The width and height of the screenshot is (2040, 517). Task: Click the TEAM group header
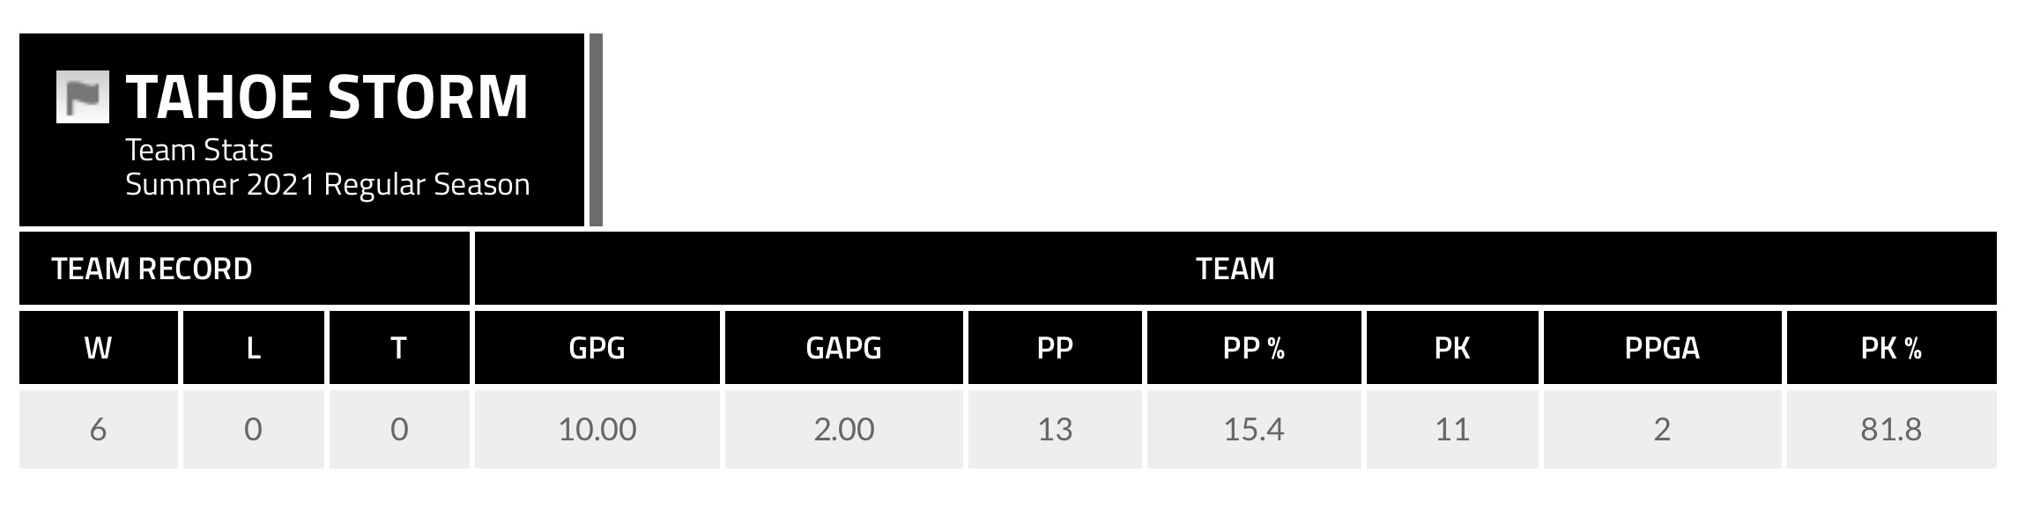point(1235,269)
